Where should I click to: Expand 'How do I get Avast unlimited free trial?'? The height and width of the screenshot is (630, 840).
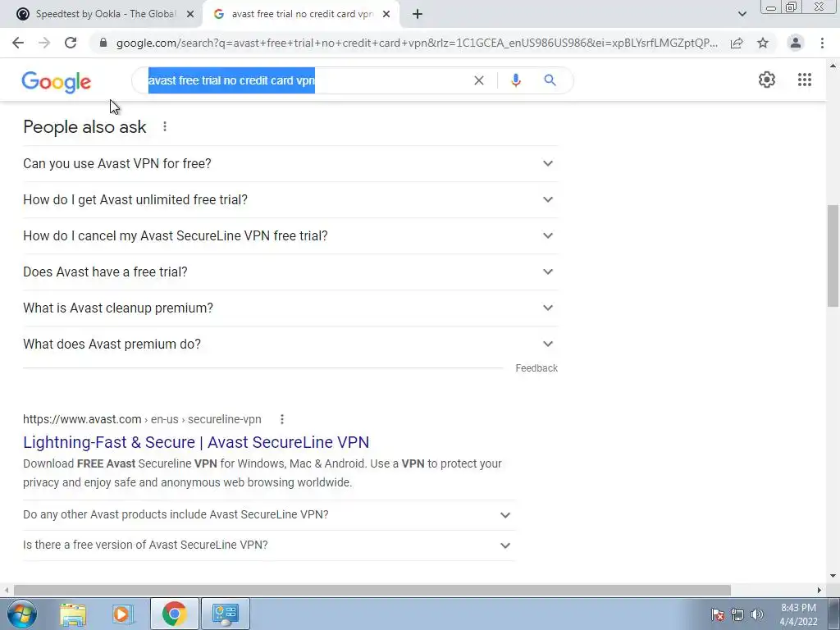point(290,199)
